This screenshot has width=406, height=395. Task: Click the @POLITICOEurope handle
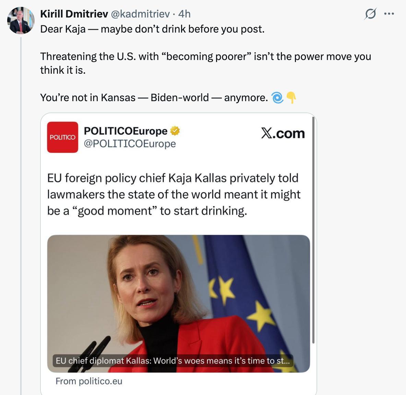(x=130, y=144)
